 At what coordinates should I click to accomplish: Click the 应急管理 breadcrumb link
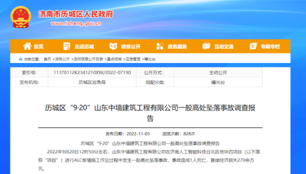133,59
